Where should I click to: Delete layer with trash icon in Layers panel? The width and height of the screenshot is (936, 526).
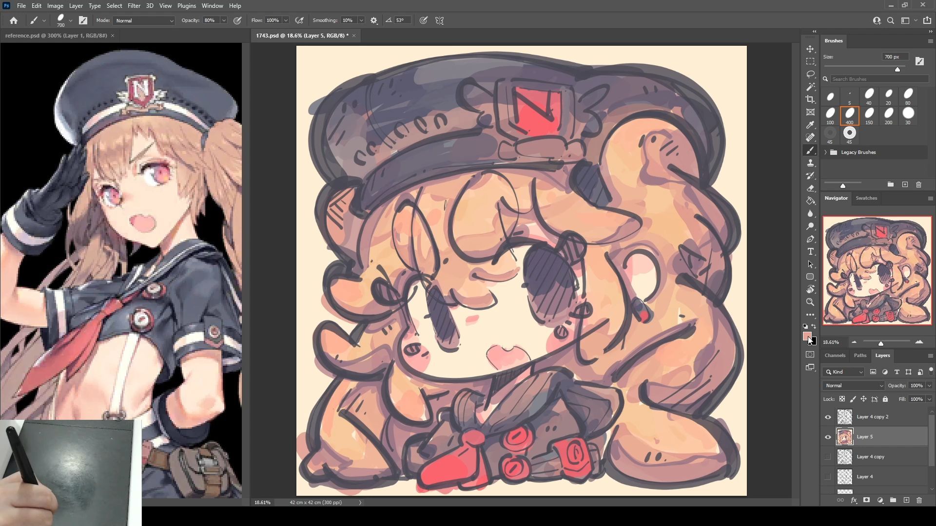tap(919, 500)
